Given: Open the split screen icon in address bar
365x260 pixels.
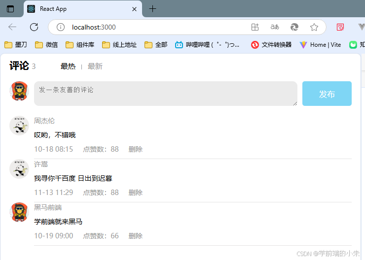Looking at the screenshot, I should (255, 27).
